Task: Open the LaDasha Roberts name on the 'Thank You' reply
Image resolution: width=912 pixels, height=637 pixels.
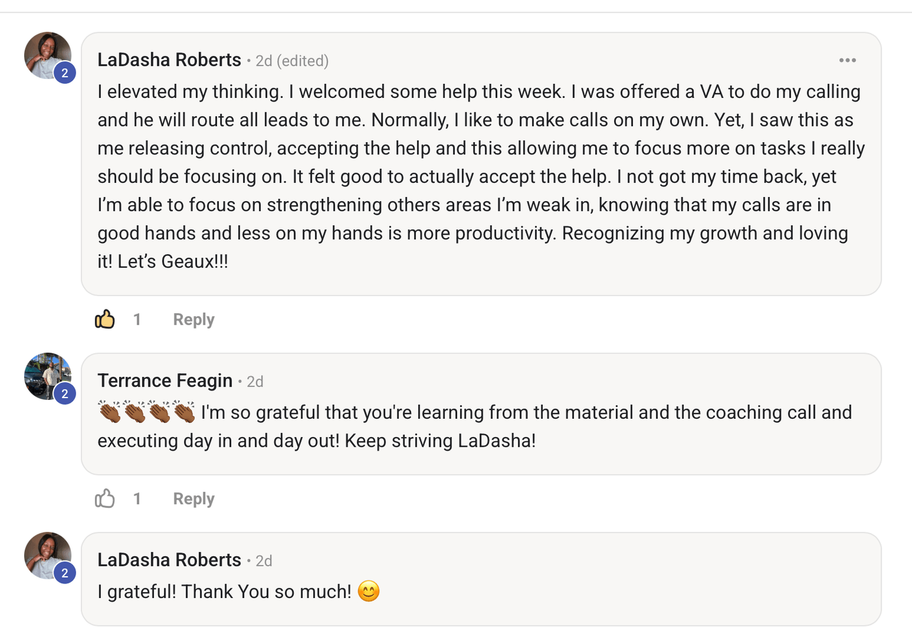Action: click(169, 560)
